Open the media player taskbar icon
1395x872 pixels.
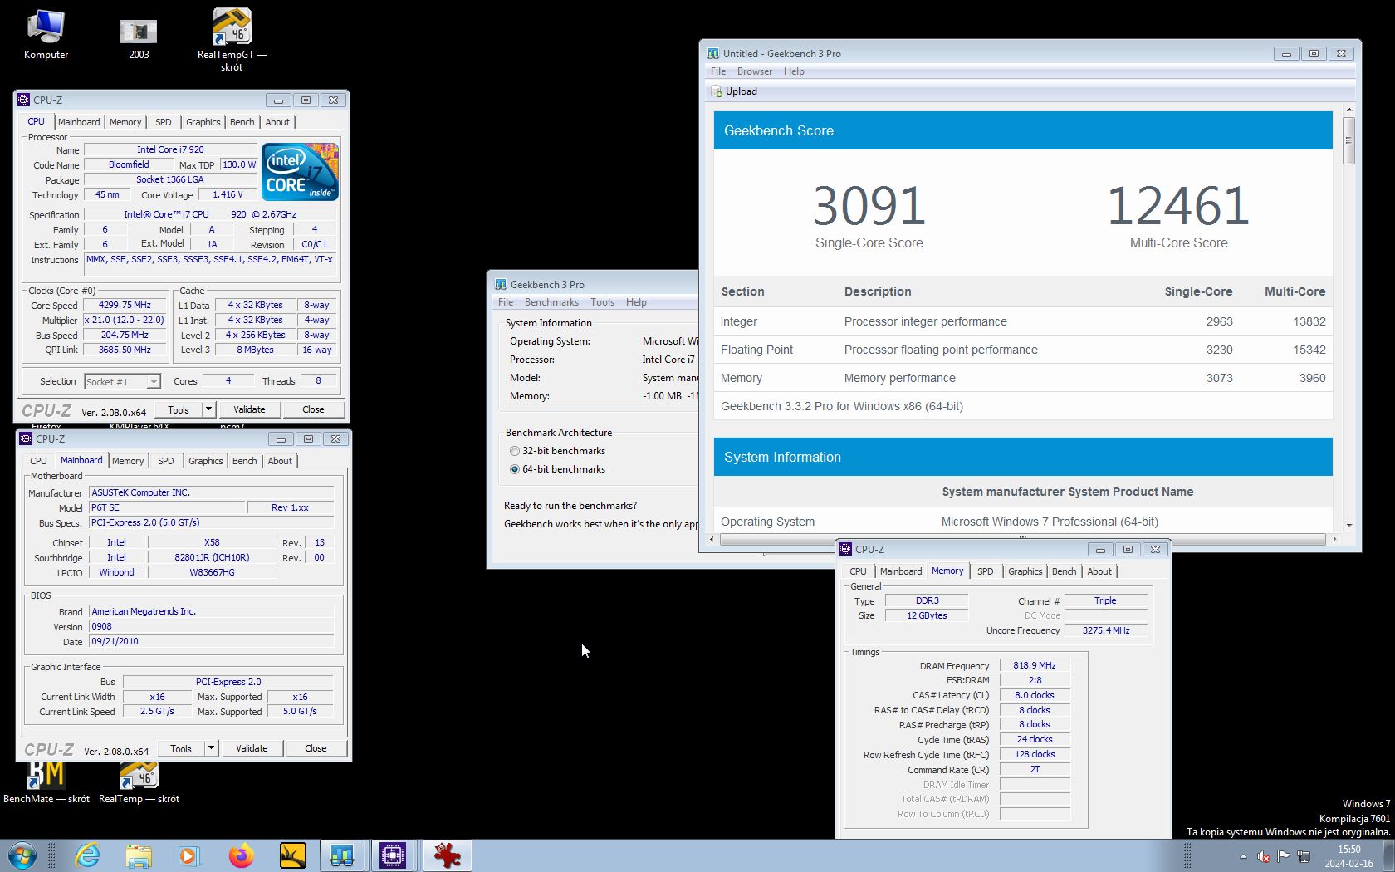189,855
